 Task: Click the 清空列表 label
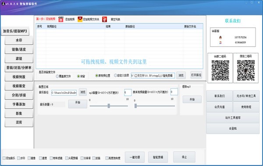115,19
